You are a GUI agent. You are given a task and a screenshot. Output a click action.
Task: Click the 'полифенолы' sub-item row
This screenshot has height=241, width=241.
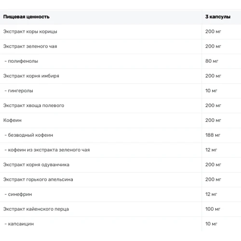pyautogui.click(x=120, y=61)
